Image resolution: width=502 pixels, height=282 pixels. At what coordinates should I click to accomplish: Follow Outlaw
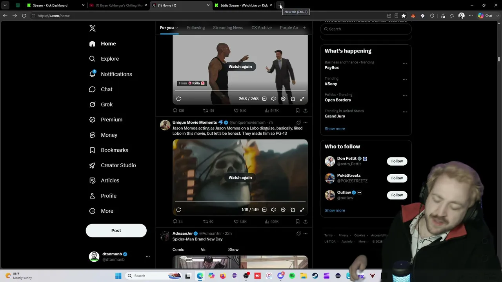(x=397, y=195)
